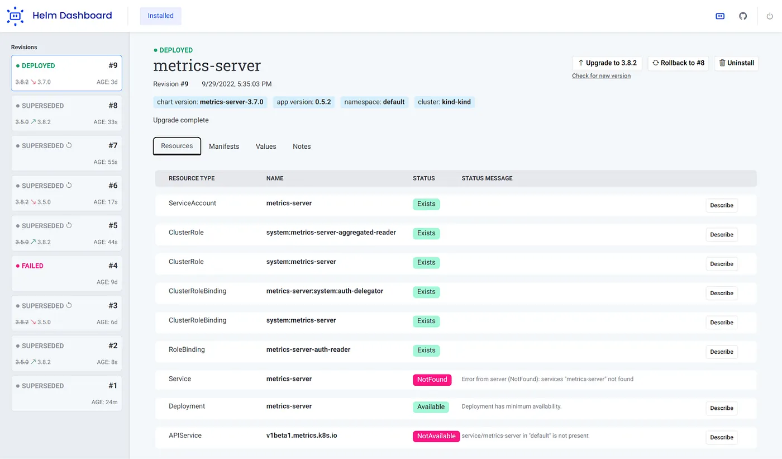Screen dimensions: 782x459
Task: Describe the ServiceAccount metrics-server resource
Action: [x=721, y=205]
